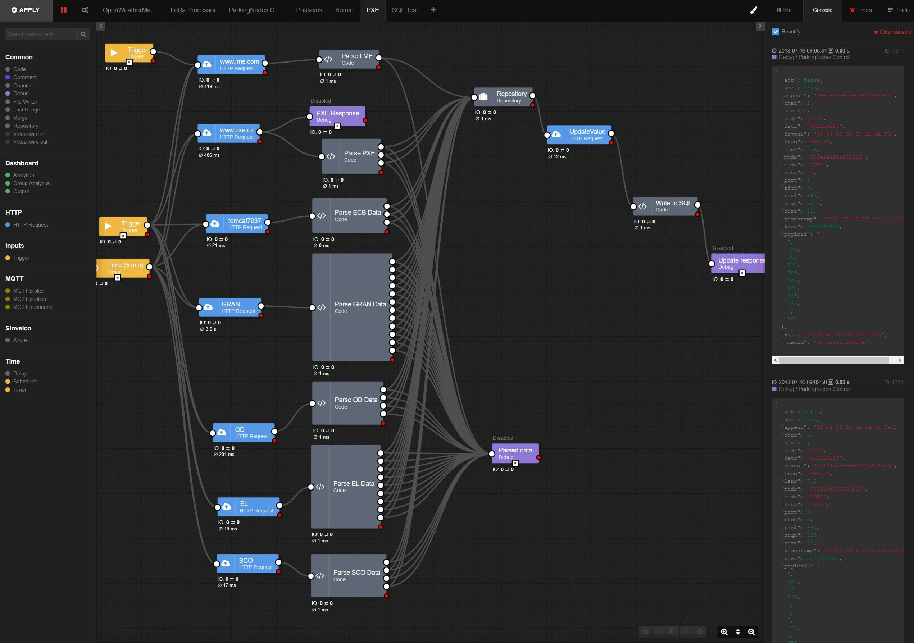Switch to the SQL Test tab
The height and width of the screenshot is (643, 914).
click(405, 10)
